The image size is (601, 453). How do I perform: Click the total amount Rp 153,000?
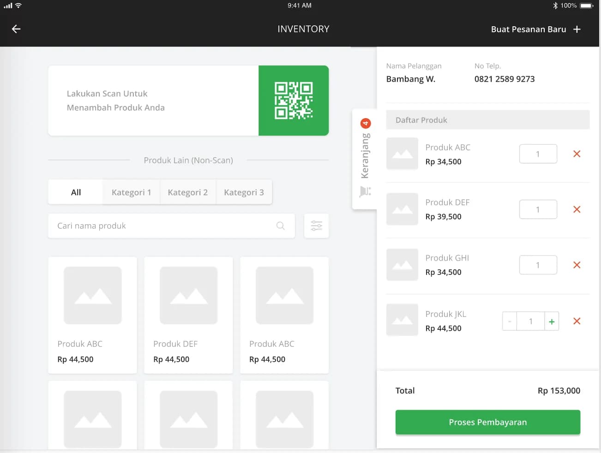[x=559, y=391]
